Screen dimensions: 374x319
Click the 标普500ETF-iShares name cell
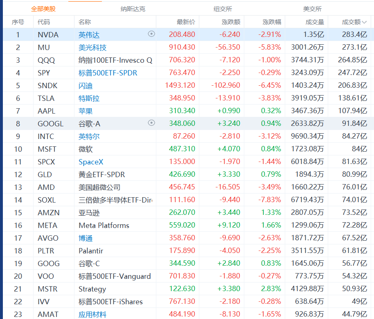(x=110, y=301)
